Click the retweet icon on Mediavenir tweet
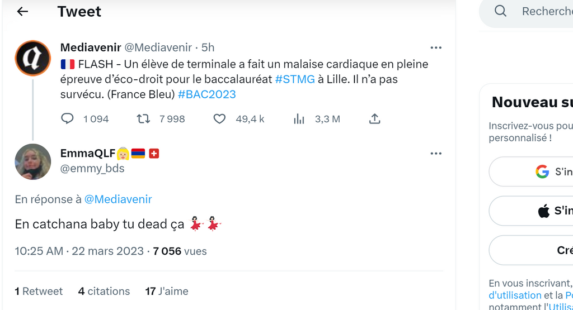This screenshot has height=310, width=573. [x=143, y=118]
